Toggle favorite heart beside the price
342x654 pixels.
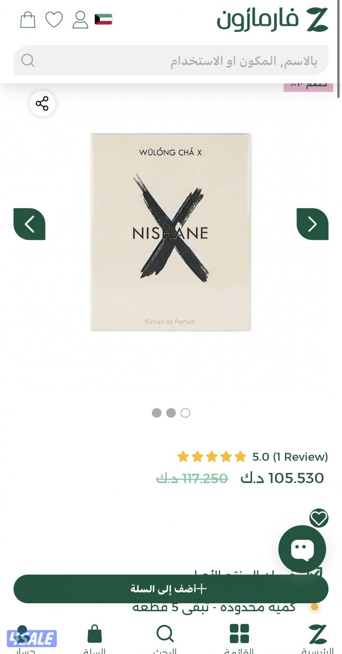pyautogui.click(x=319, y=518)
